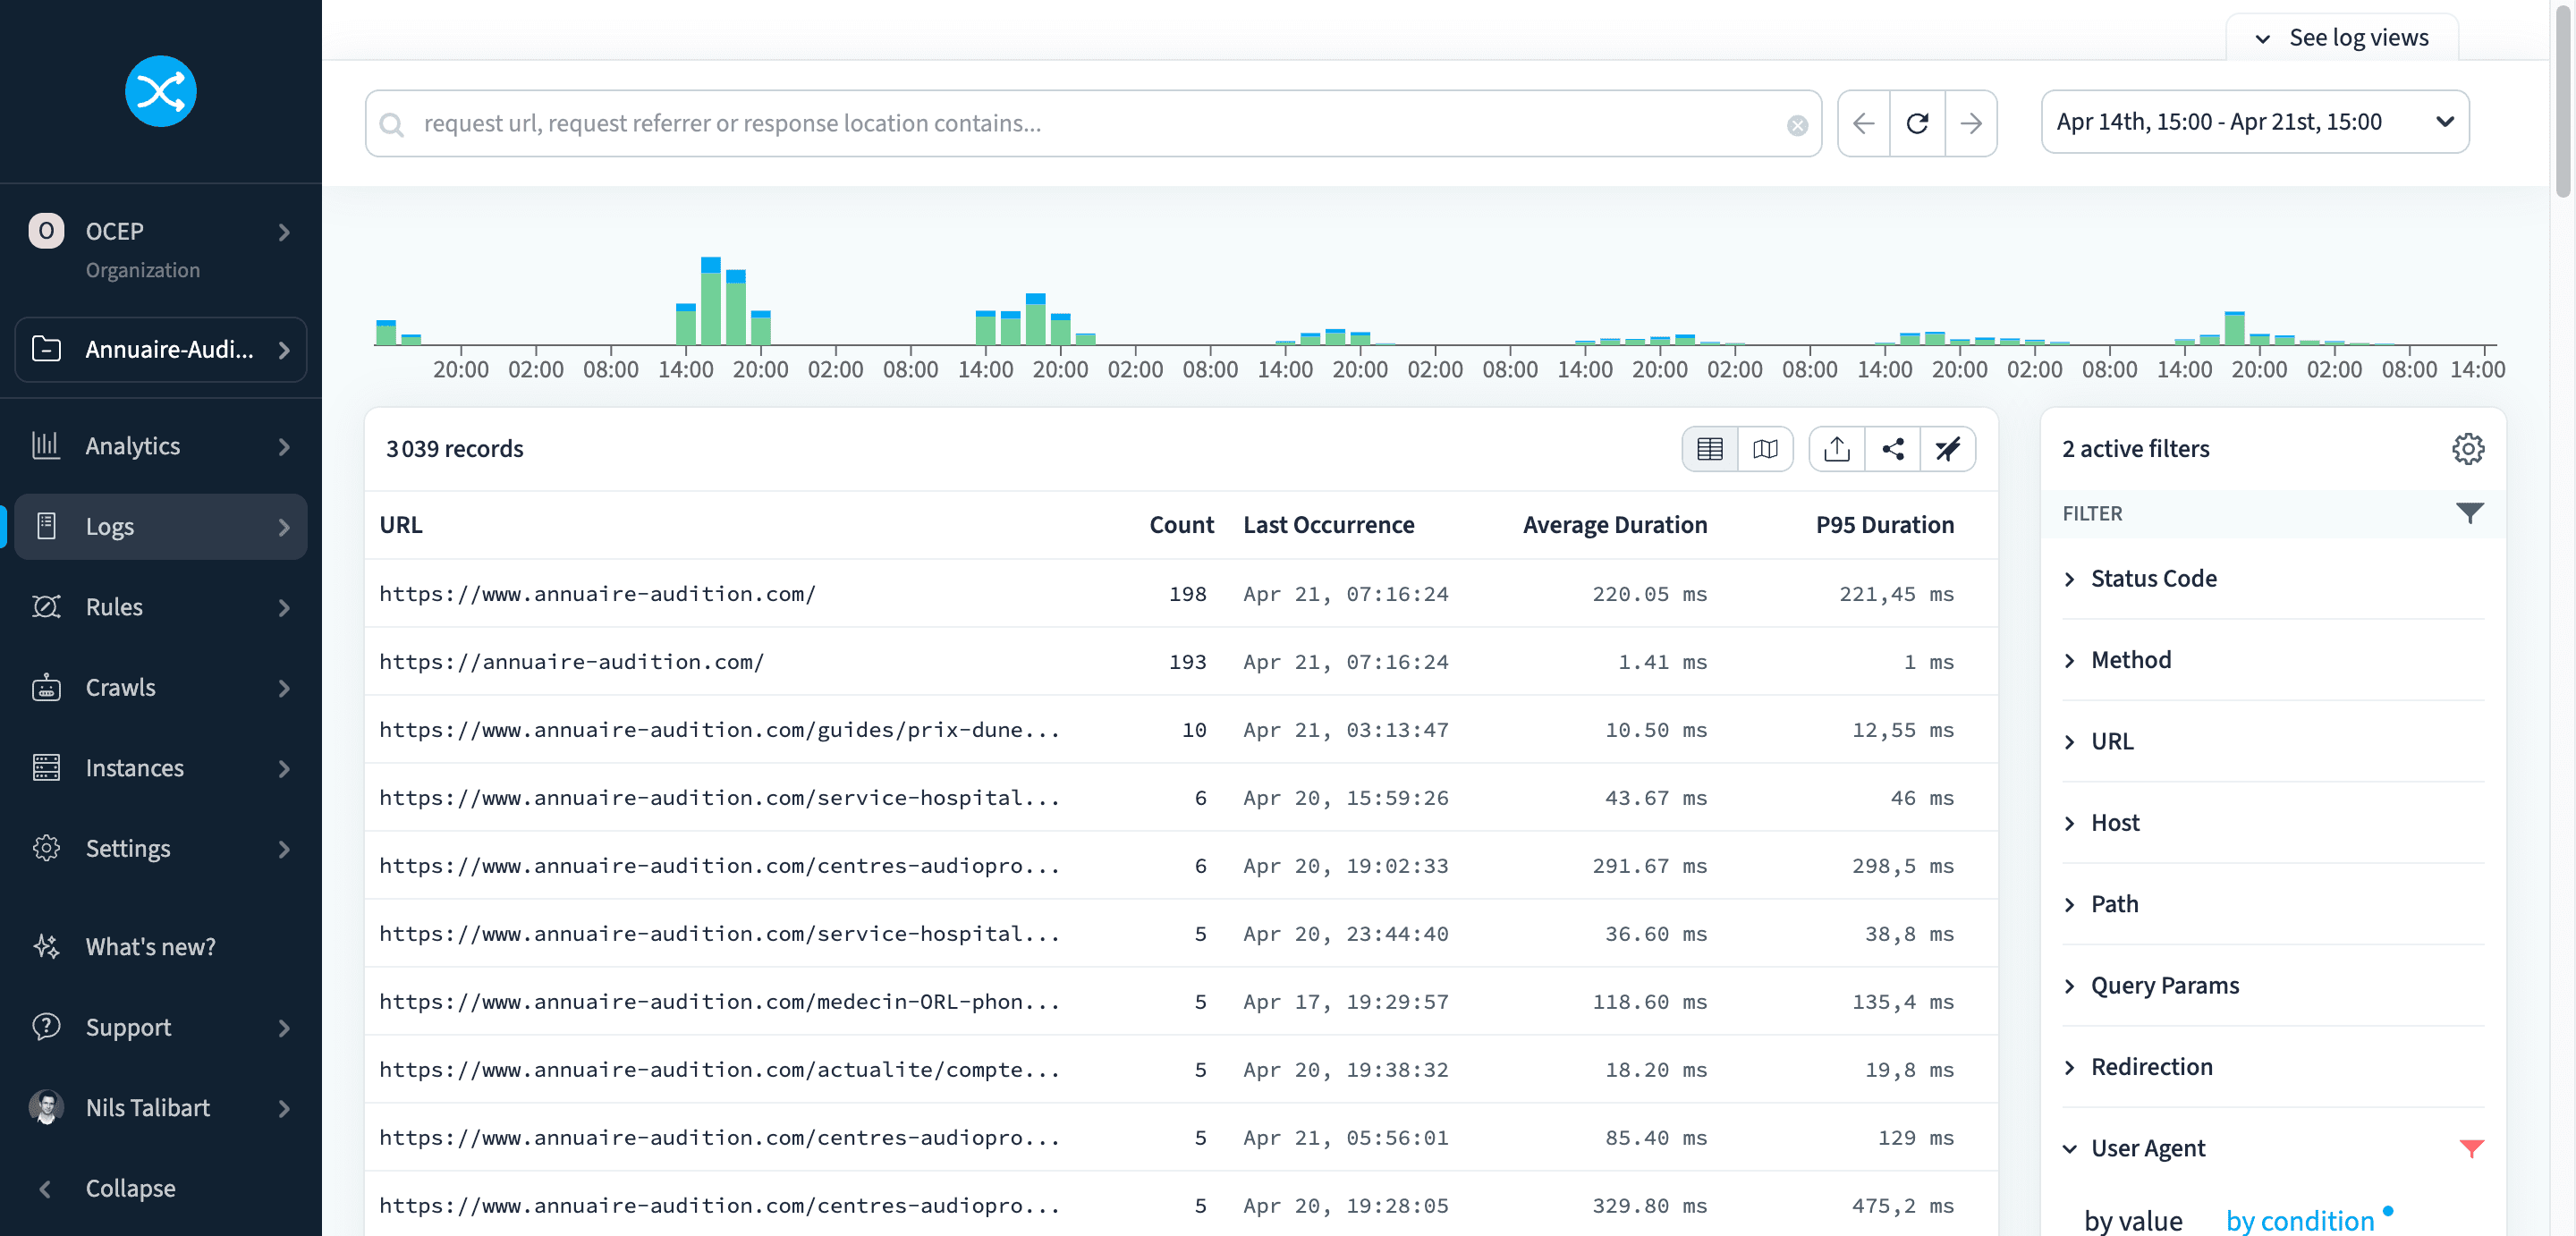
Task: Expand the Host filter
Action: [x=2273, y=822]
